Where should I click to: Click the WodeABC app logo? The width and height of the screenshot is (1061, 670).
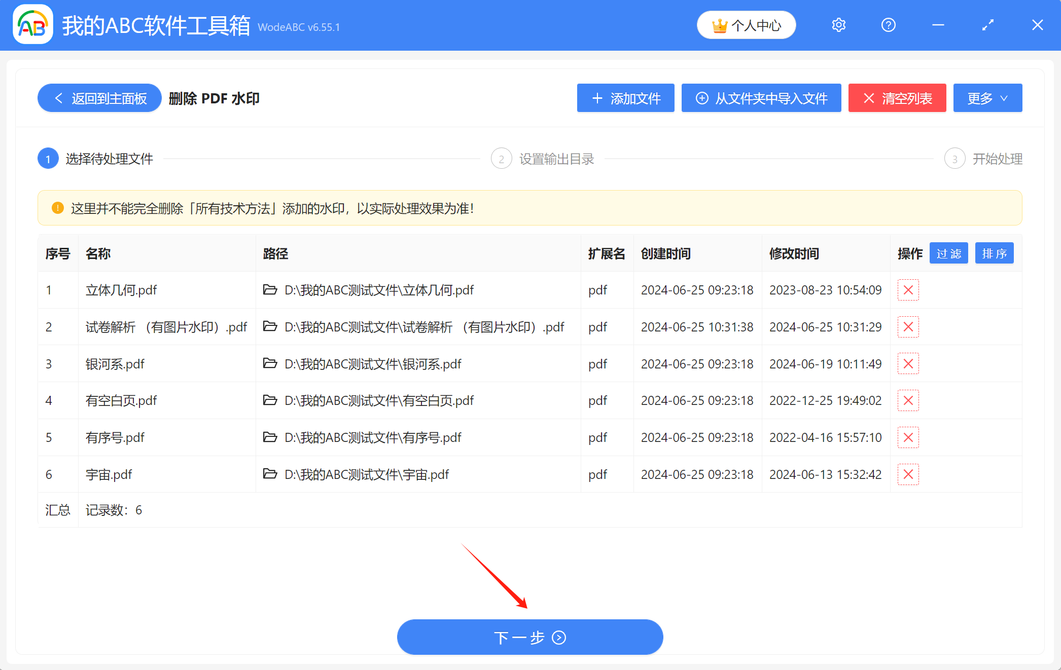[33, 25]
